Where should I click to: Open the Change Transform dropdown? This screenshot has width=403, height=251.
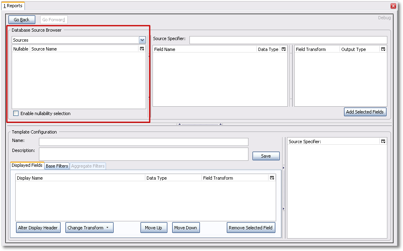tap(89, 228)
